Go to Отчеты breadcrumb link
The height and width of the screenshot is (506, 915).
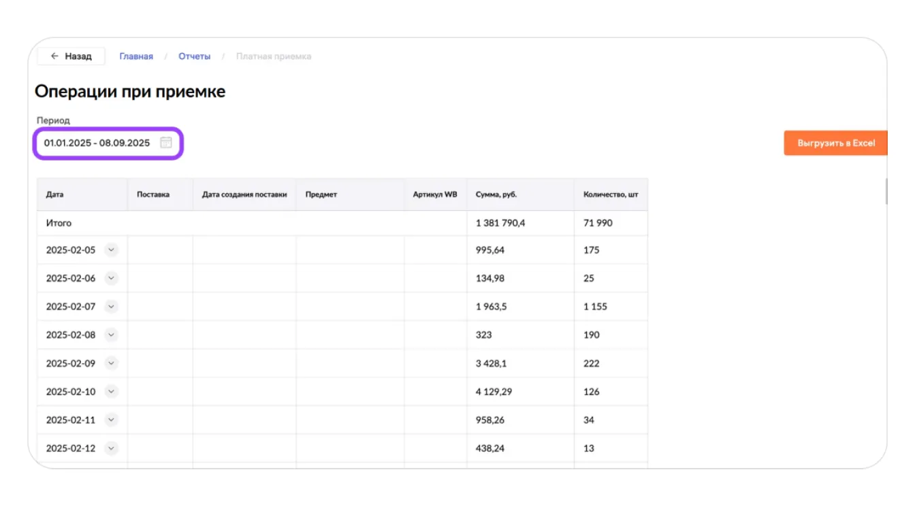(x=194, y=56)
